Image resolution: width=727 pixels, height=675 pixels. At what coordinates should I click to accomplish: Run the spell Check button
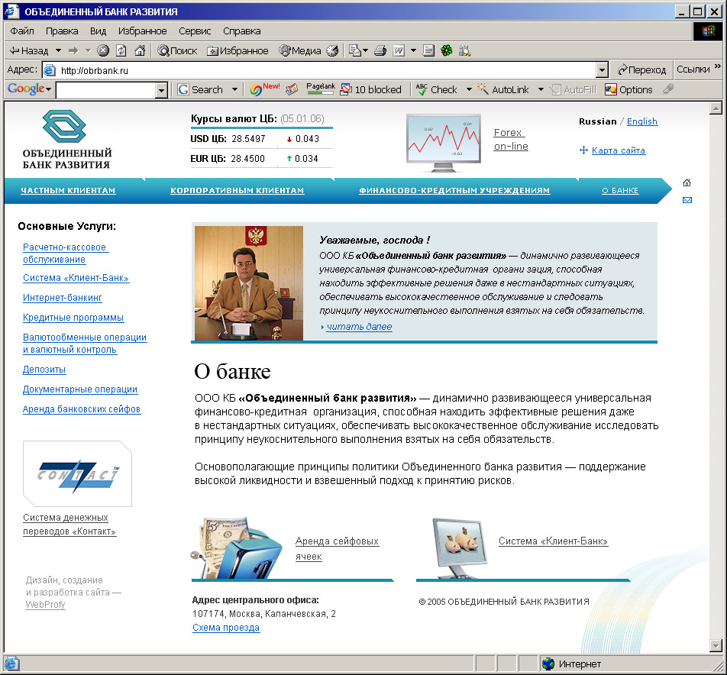pyautogui.click(x=436, y=89)
